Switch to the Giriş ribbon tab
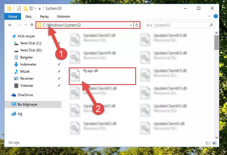227x155 pixels. point(28,16)
